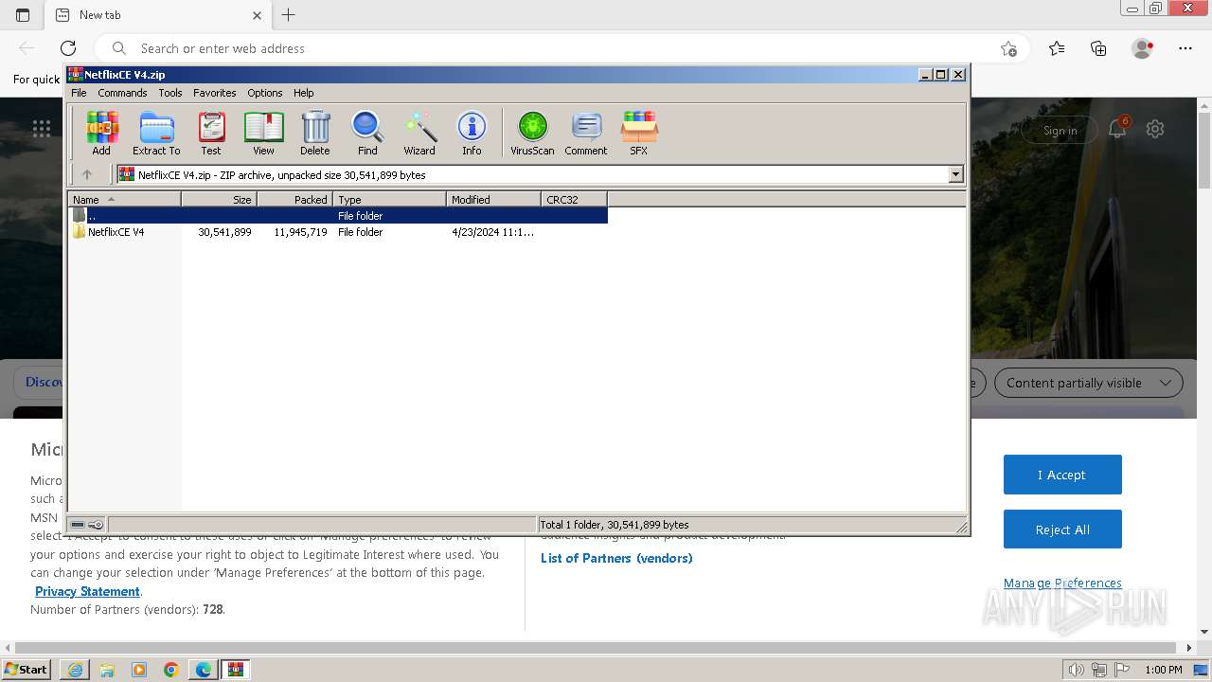Open the Help menu
This screenshot has width=1212, height=682.
click(303, 93)
